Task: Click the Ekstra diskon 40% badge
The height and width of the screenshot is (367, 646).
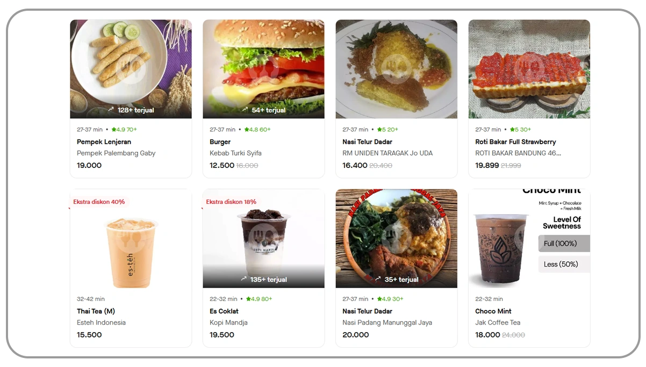Action: (x=99, y=202)
